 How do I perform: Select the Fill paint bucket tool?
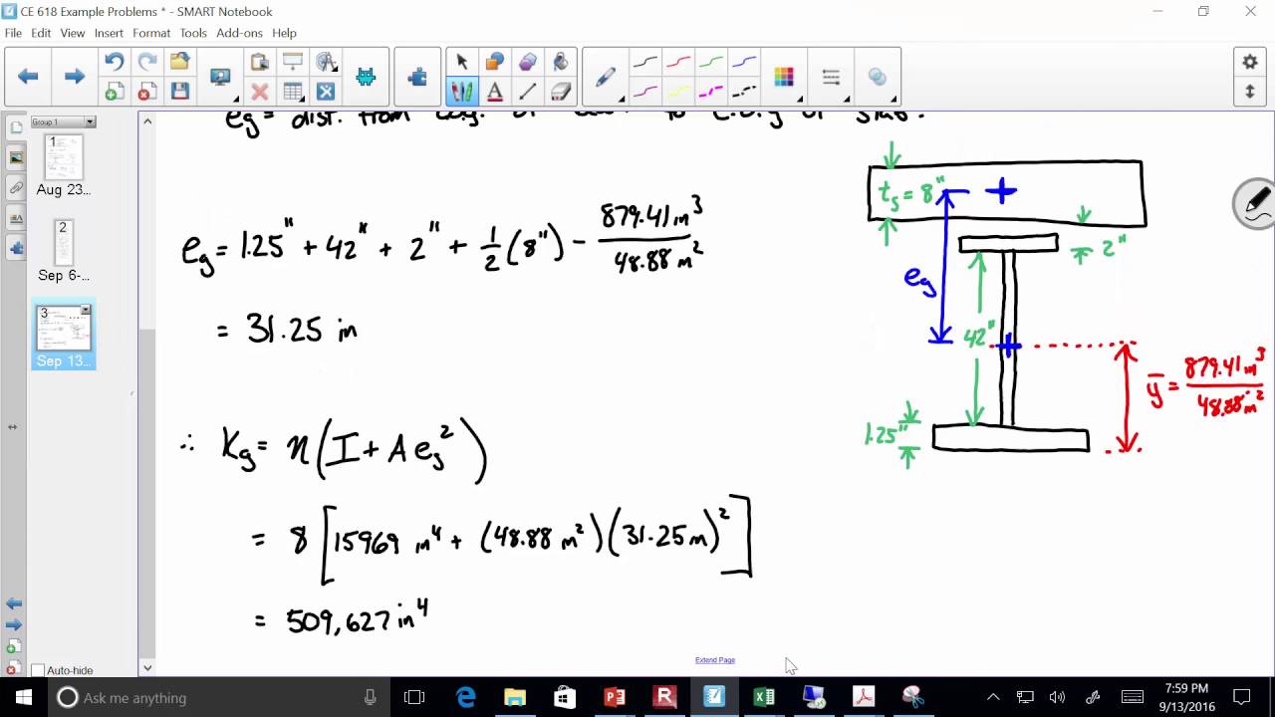tap(560, 63)
